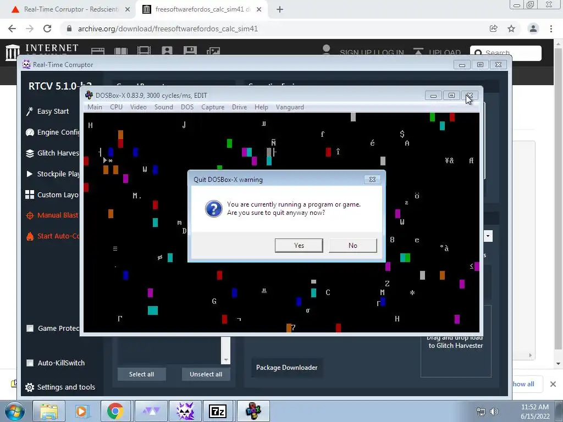Open the DOS menu in DOSBox-X
The image size is (563, 422).
pyautogui.click(x=187, y=107)
